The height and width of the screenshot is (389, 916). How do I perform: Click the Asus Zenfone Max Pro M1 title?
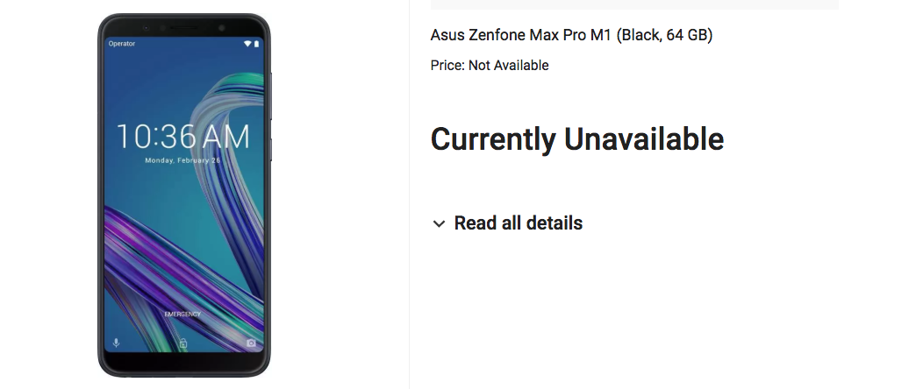571,36
